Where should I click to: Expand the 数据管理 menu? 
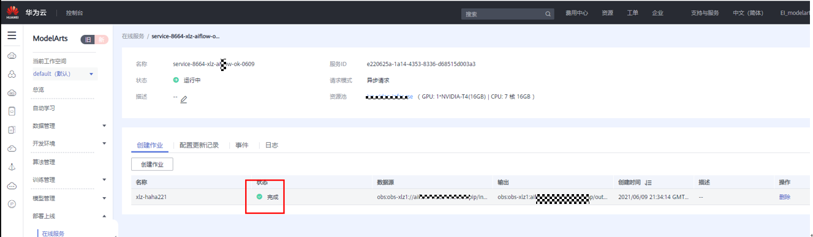click(104, 126)
